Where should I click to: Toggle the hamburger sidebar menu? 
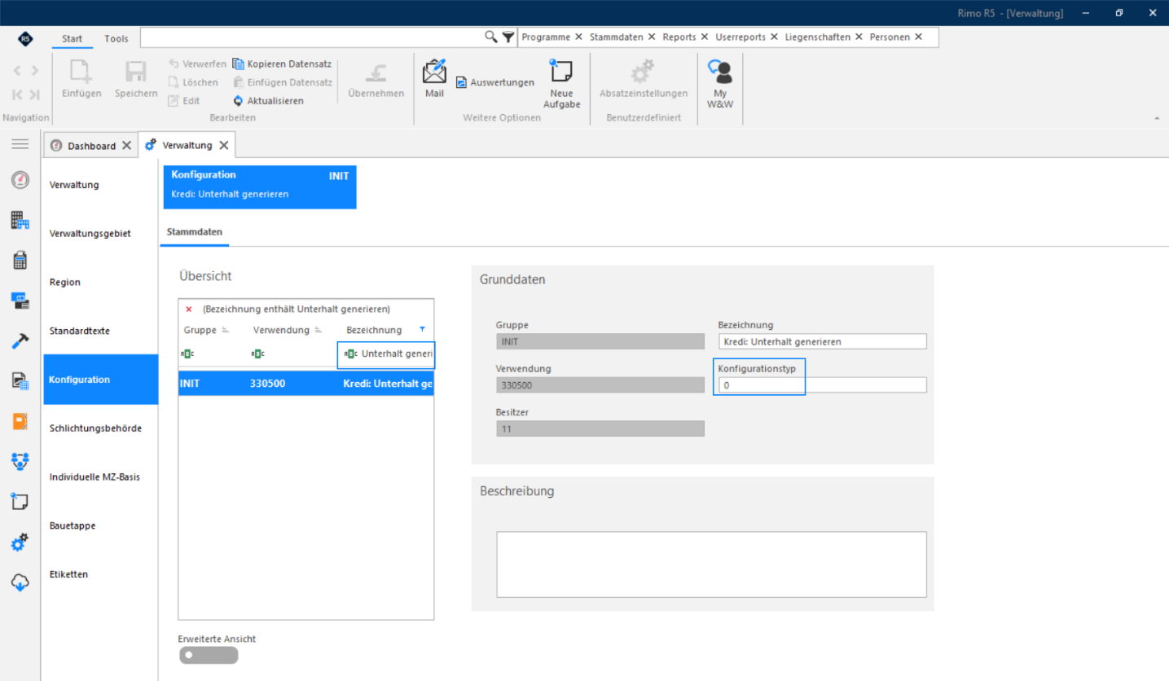20,144
